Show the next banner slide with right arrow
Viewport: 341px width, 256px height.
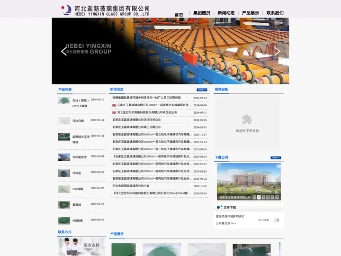coord(277,51)
